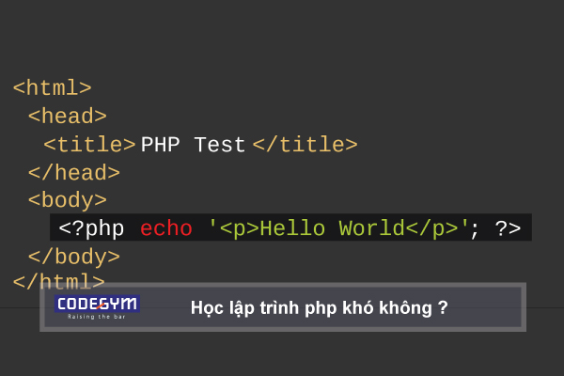Click the opening <p> tag in the string
This screenshot has height=376, width=564.
[x=238, y=228]
